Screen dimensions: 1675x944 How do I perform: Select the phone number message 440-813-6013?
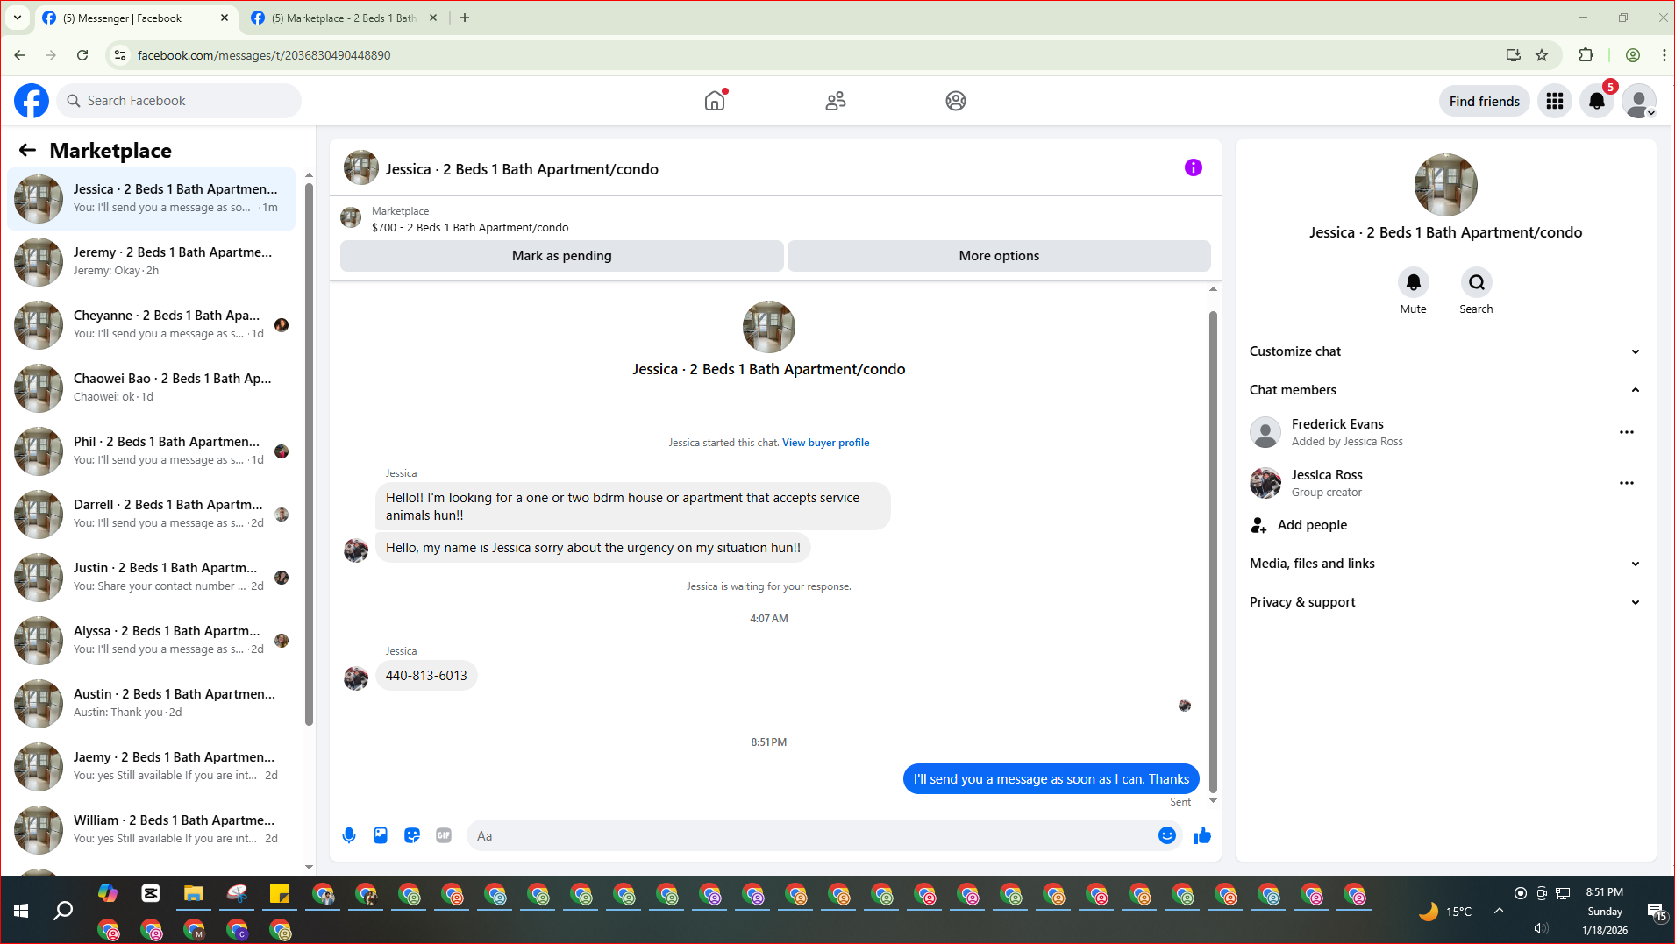426,676
